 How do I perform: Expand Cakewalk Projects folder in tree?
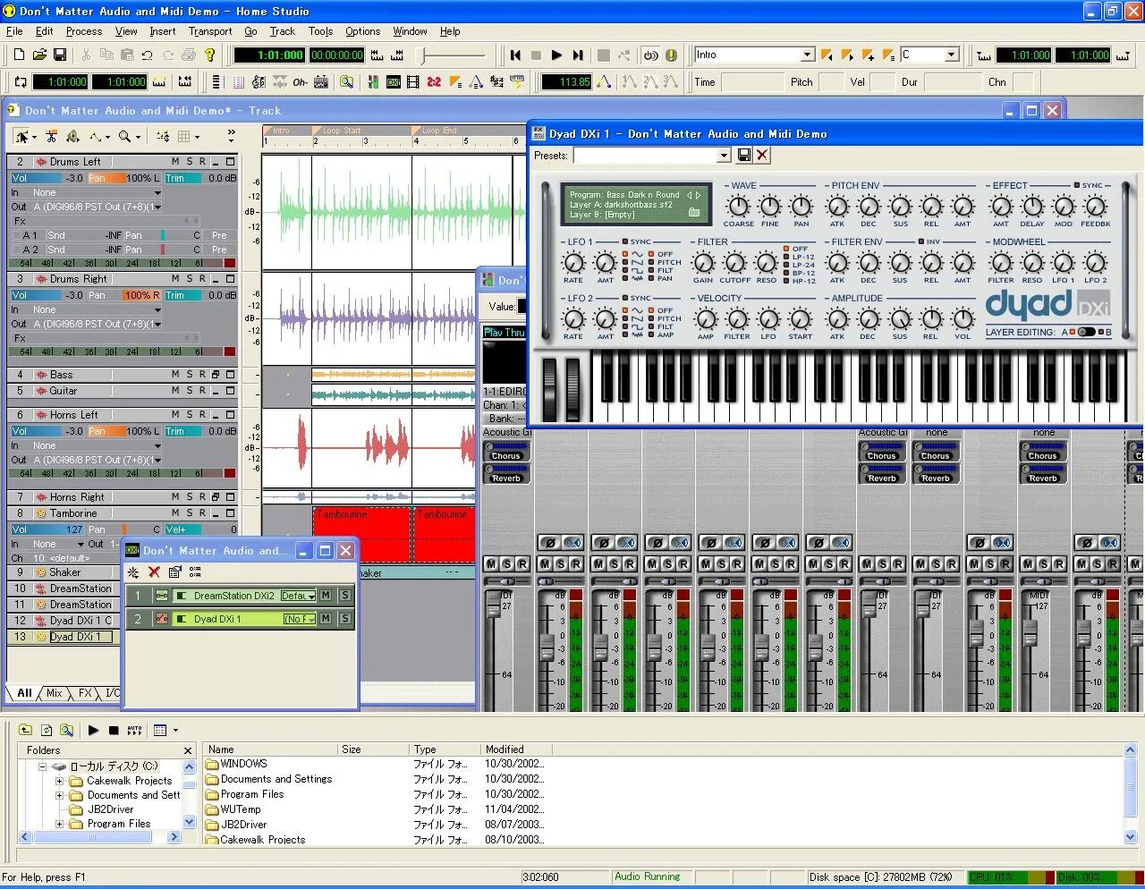point(60,781)
